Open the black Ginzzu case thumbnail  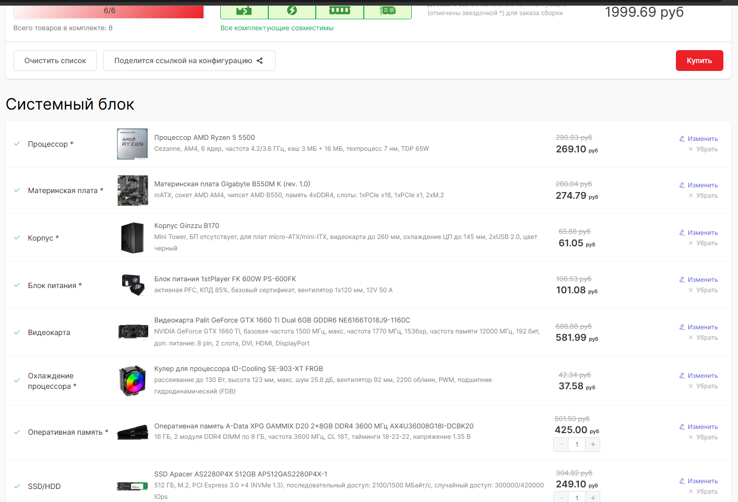(133, 238)
